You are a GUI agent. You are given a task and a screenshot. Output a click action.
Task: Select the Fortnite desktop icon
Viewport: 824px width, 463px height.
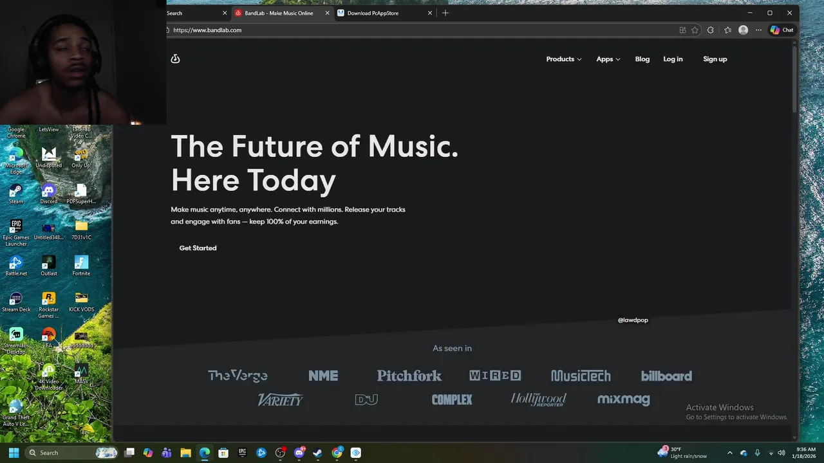[x=81, y=266]
